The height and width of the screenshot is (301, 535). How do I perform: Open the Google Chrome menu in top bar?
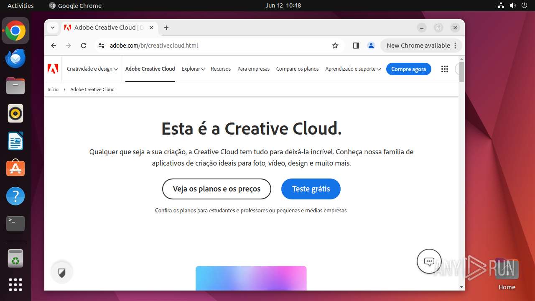click(75, 5)
